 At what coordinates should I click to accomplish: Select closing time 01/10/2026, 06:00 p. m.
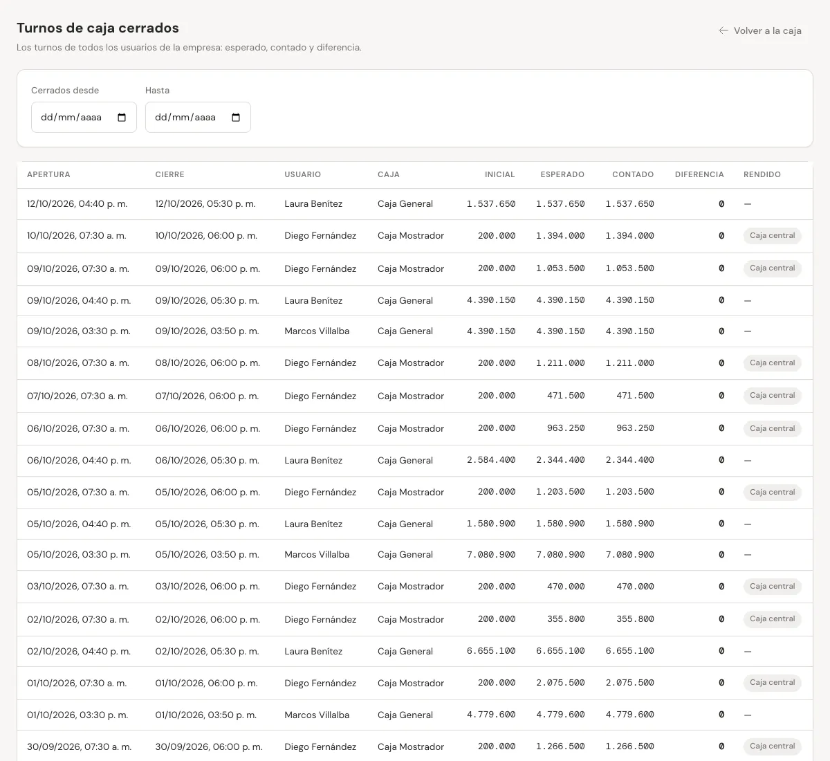tap(206, 684)
